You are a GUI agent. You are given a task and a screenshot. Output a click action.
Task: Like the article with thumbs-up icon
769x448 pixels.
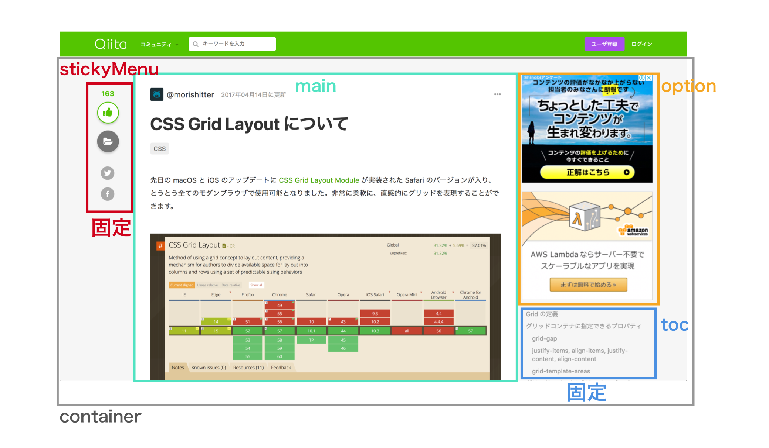[x=108, y=113]
